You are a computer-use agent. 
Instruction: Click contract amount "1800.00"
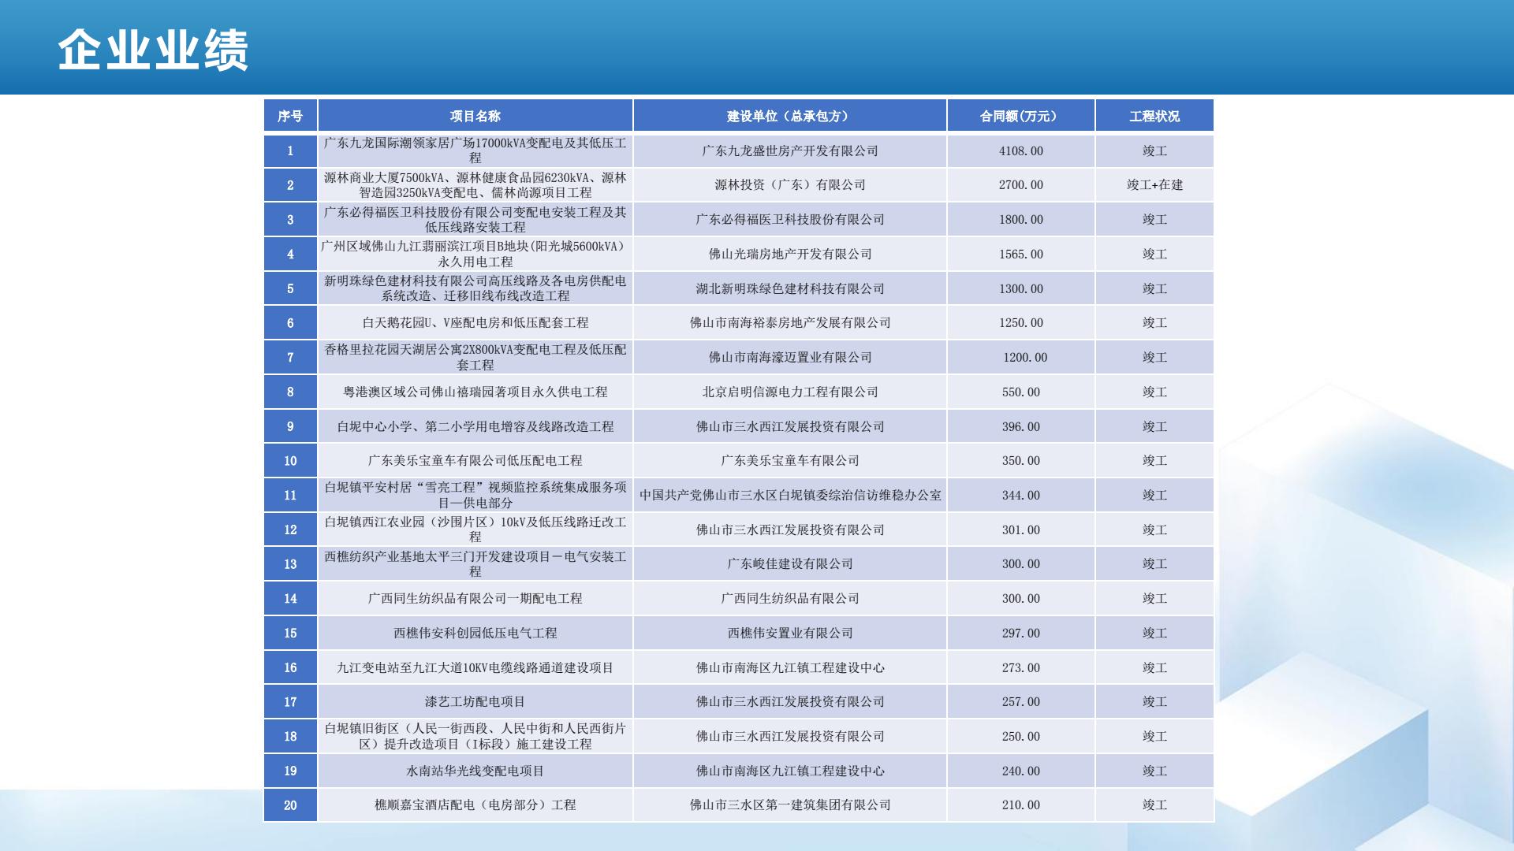(1021, 219)
